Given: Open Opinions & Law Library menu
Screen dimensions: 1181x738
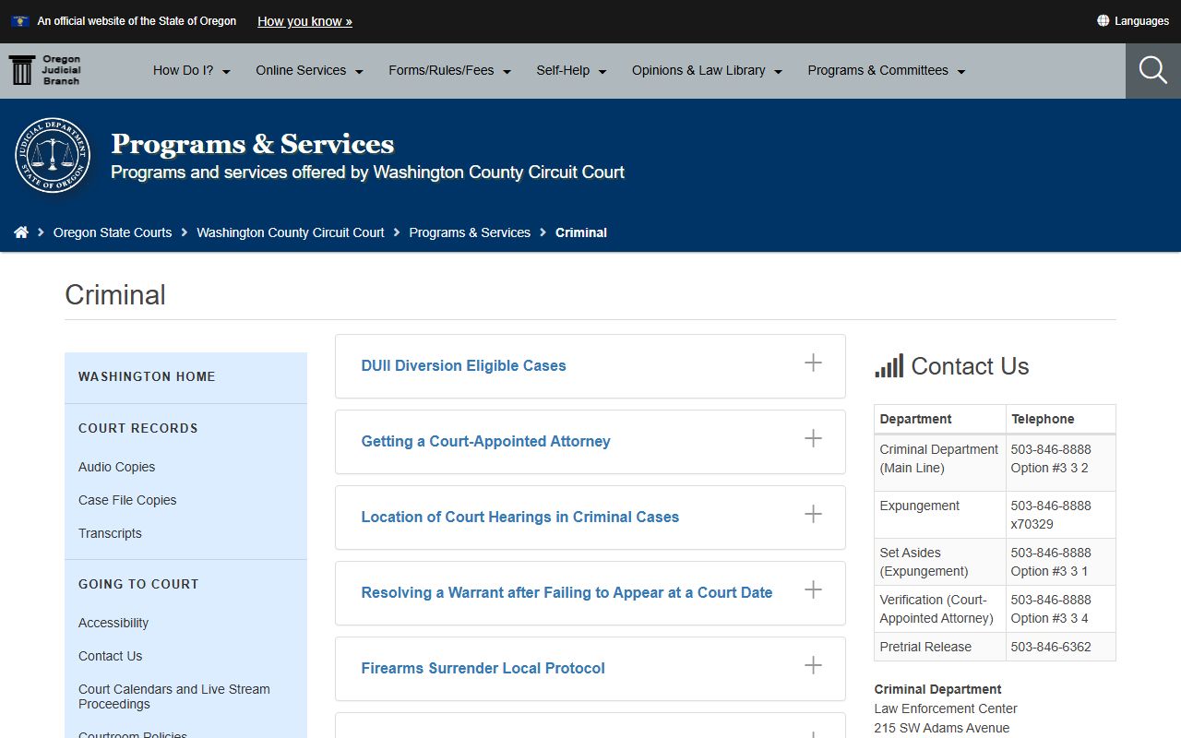Looking at the screenshot, I should [708, 70].
